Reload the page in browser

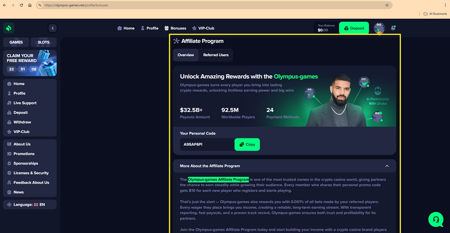(21, 5)
